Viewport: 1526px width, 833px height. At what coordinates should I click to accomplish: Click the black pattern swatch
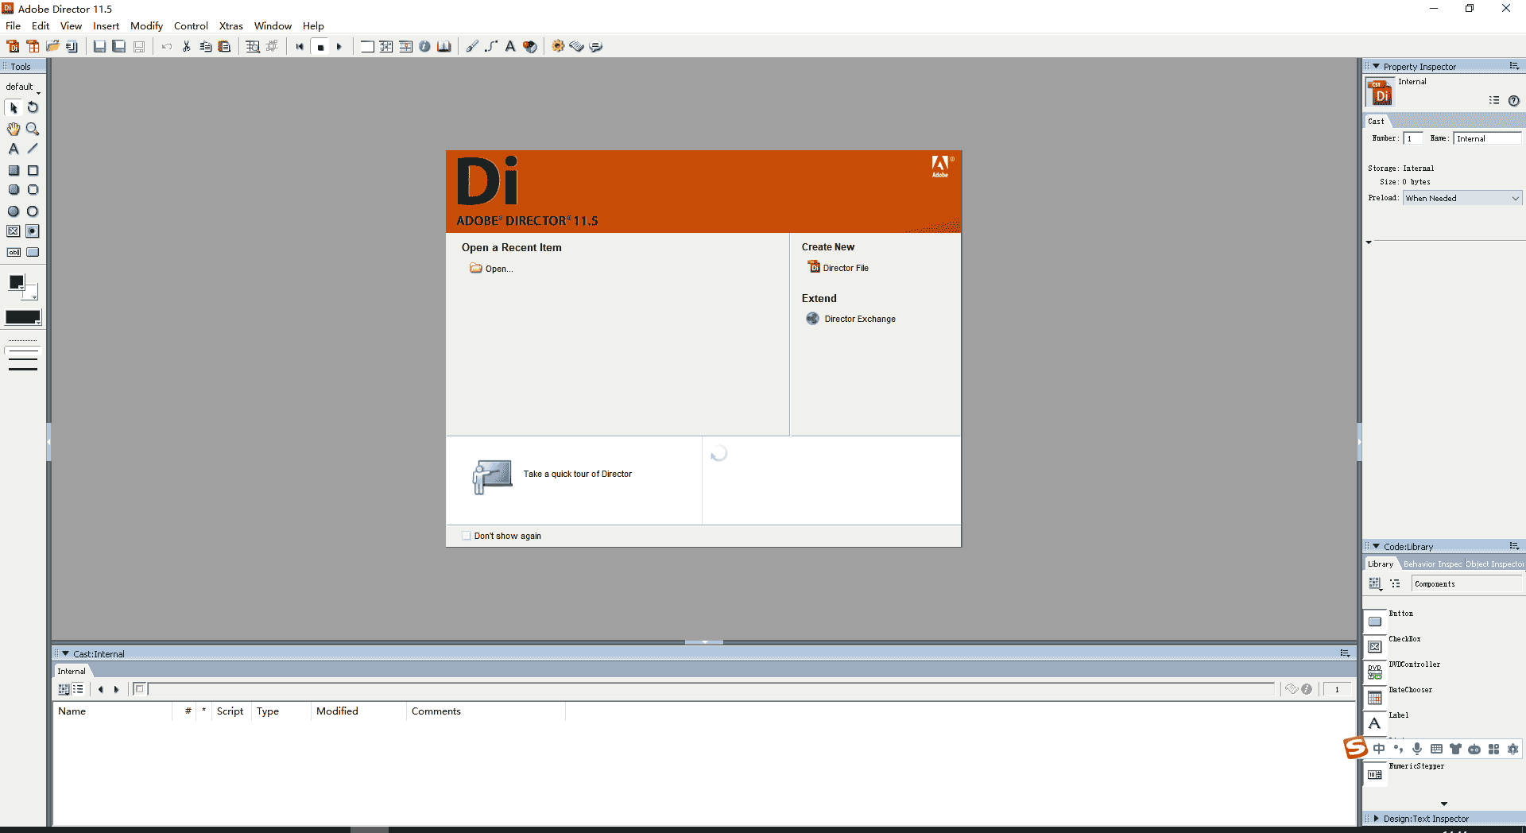pyautogui.click(x=23, y=317)
